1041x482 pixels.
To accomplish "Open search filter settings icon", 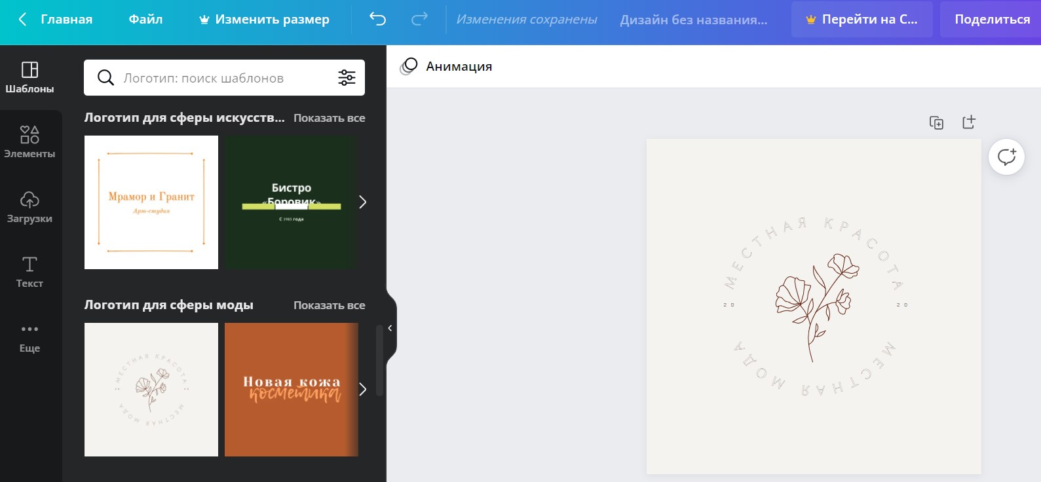I will click(347, 78).
